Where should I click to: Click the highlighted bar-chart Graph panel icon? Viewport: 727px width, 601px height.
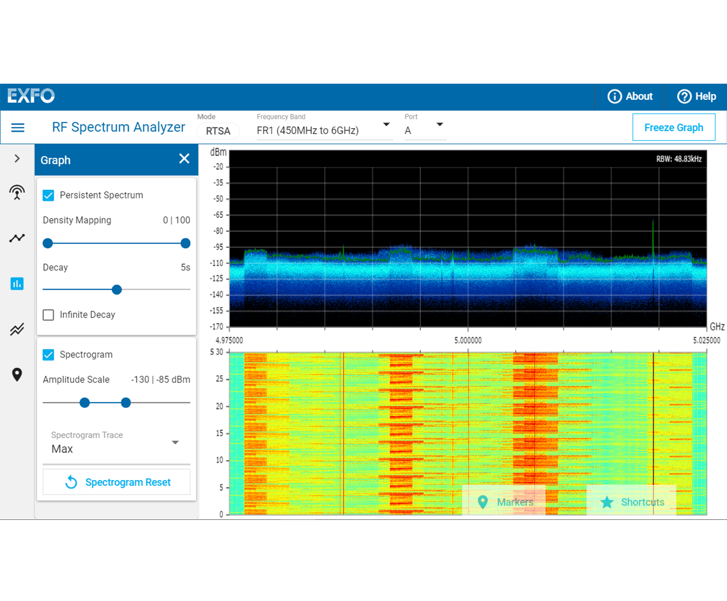(x=17, y=283)
